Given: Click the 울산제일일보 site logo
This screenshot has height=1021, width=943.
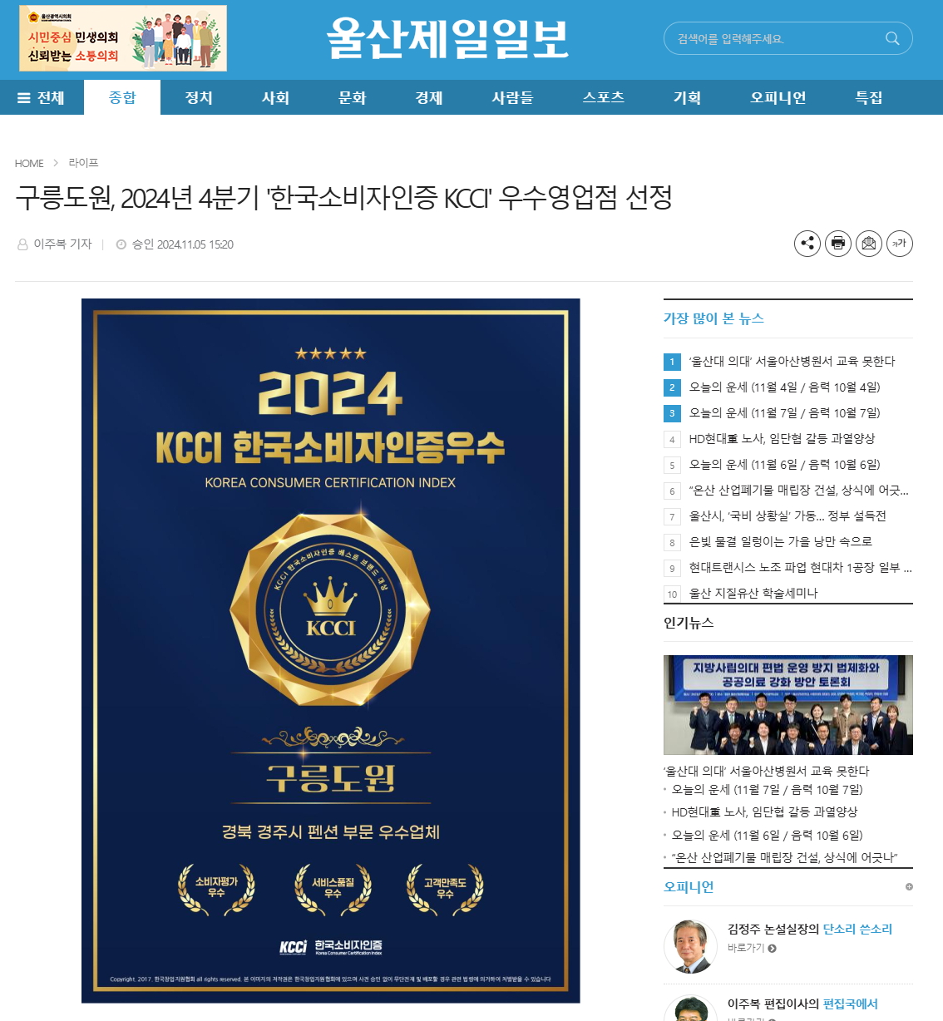Looking at the screenshot, I should point(447,39).
